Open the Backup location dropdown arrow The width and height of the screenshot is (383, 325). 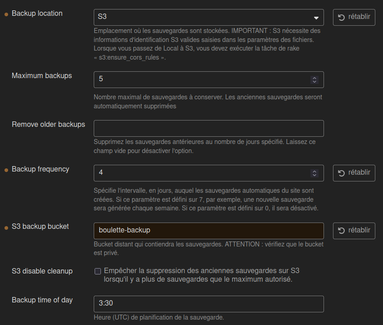pos(316,18)
